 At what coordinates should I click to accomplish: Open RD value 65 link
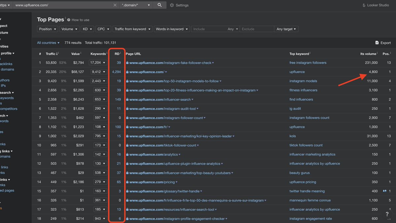click(x=119, y=182)
